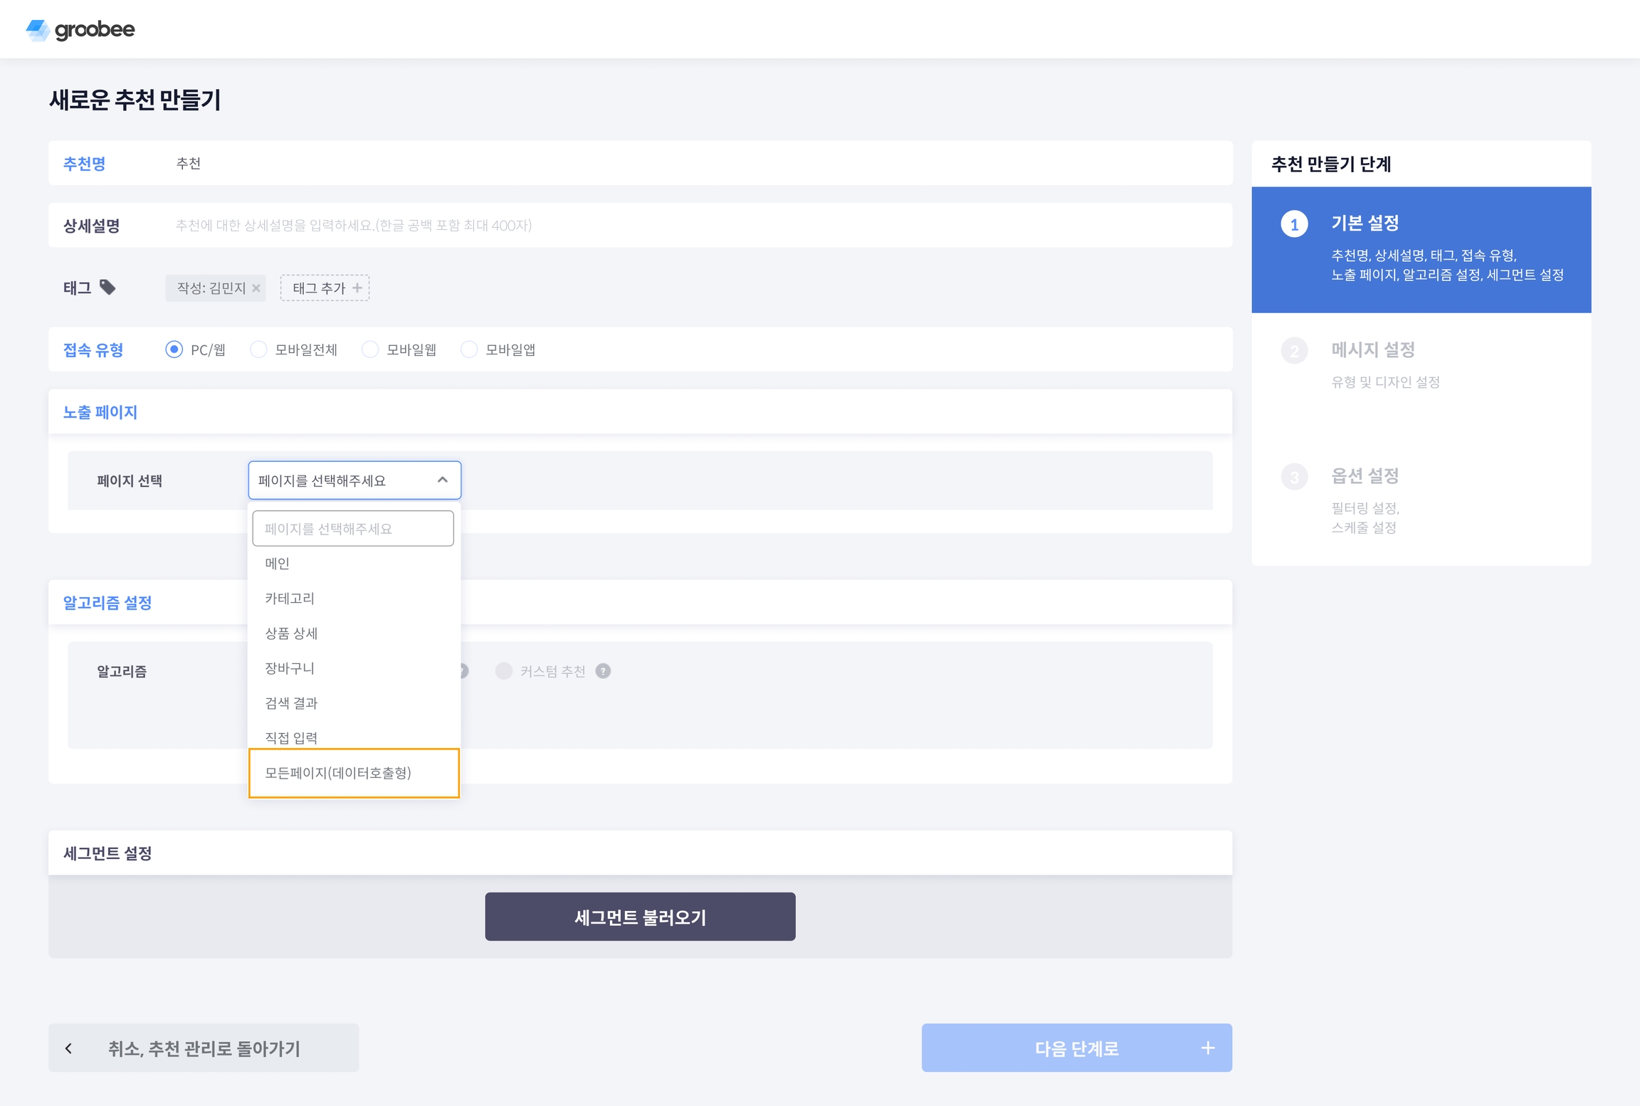1640x1106 pixels.
Task: Select the PC/웹 radio button
Action: [174, 349]
